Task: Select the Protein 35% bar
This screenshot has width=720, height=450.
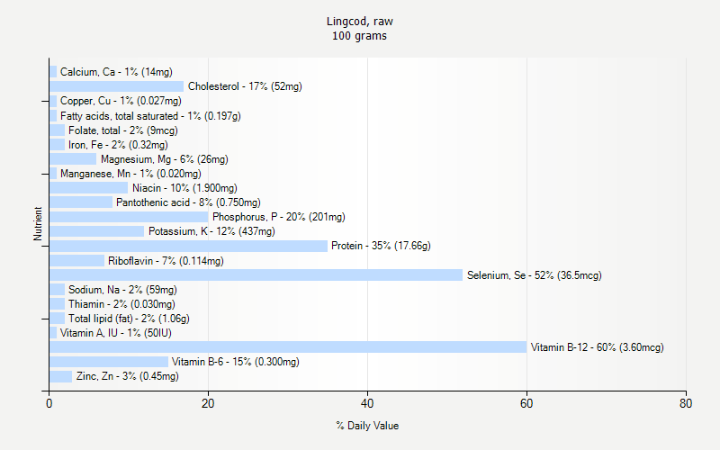Action: click(188, 246)
